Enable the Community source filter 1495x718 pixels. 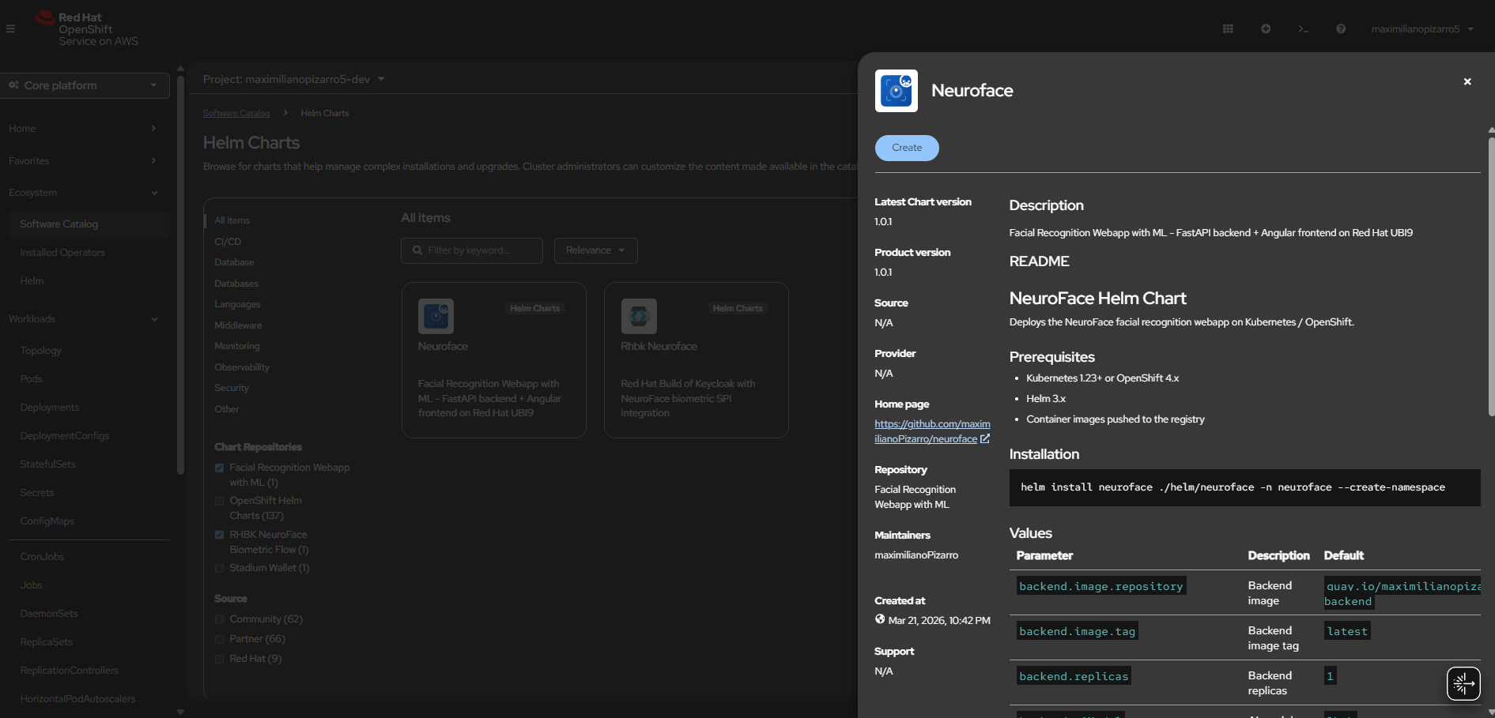220,619
